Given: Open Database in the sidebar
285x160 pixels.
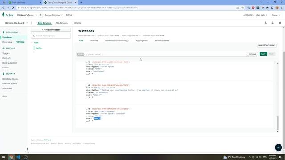Looking at the screenshot, I should coord(7,37).
